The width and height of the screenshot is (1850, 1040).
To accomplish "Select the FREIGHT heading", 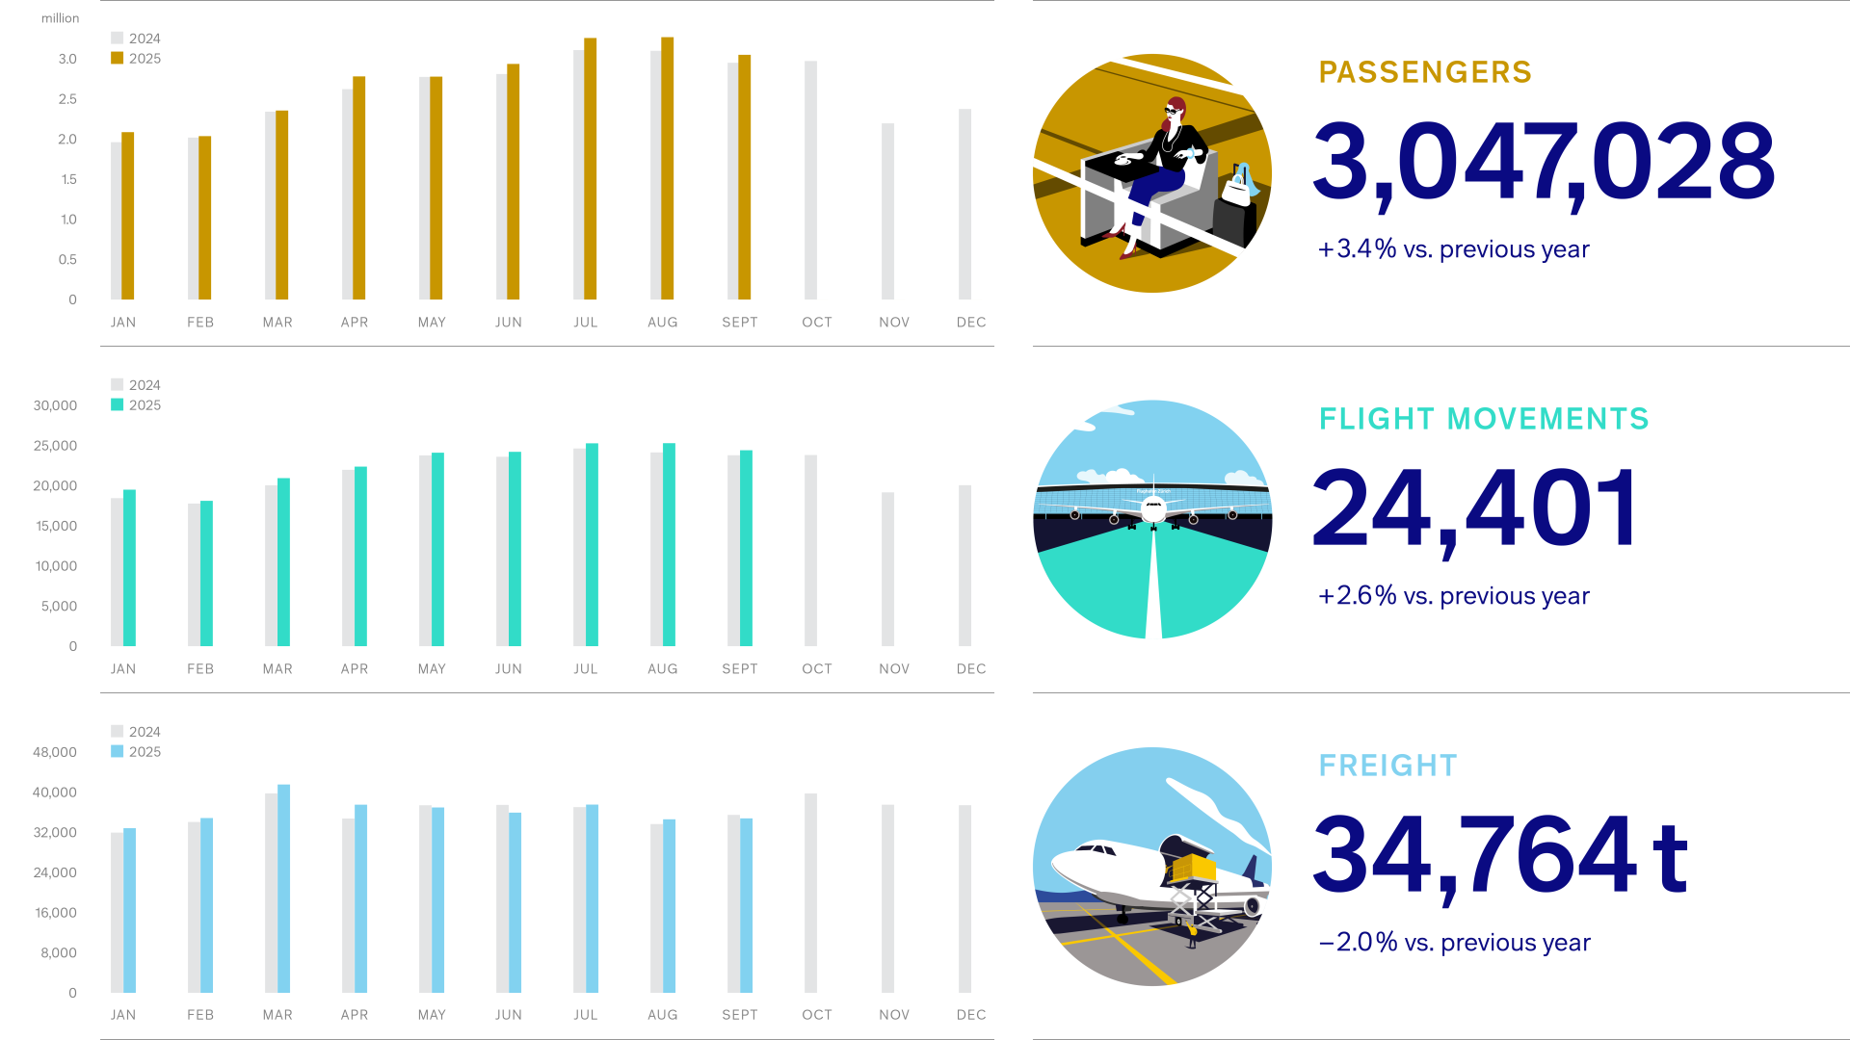I will [1387, 766].
